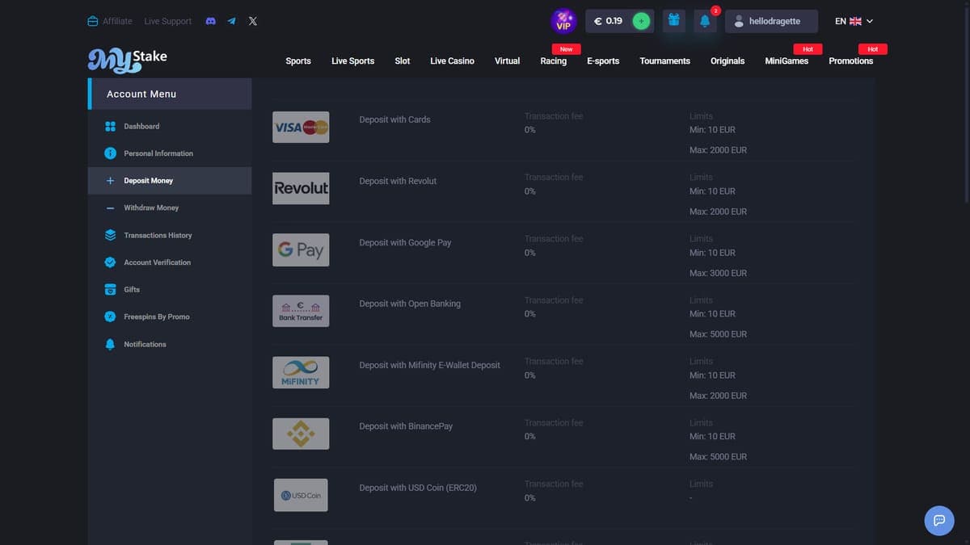Click the Gifts sidebar icon

click(111, 290)
